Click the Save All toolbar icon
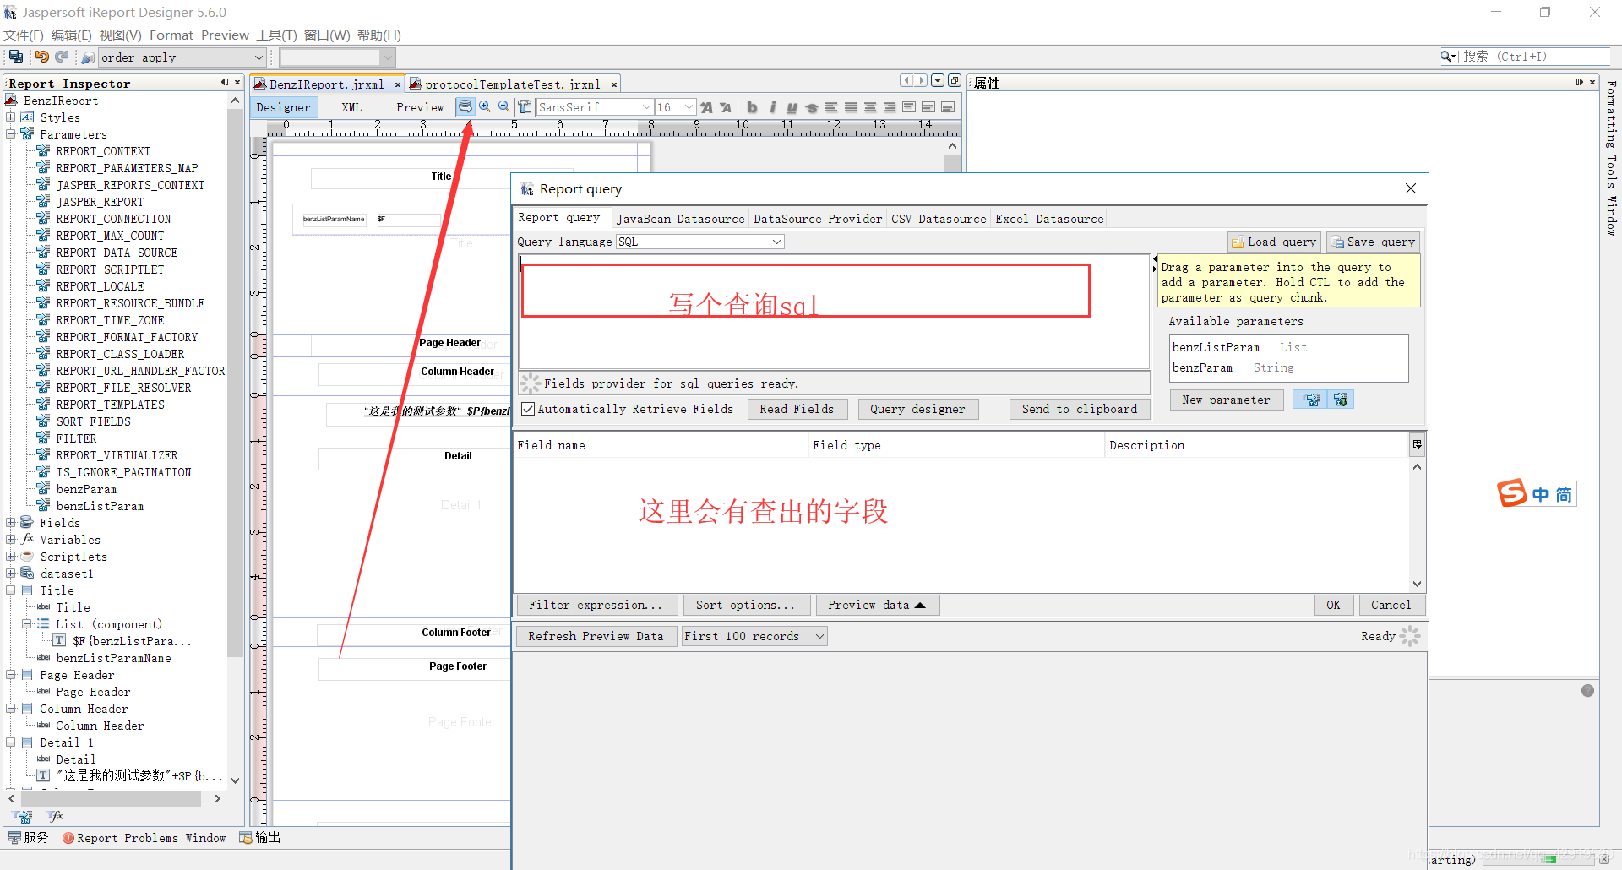 (x=16, y=57)
